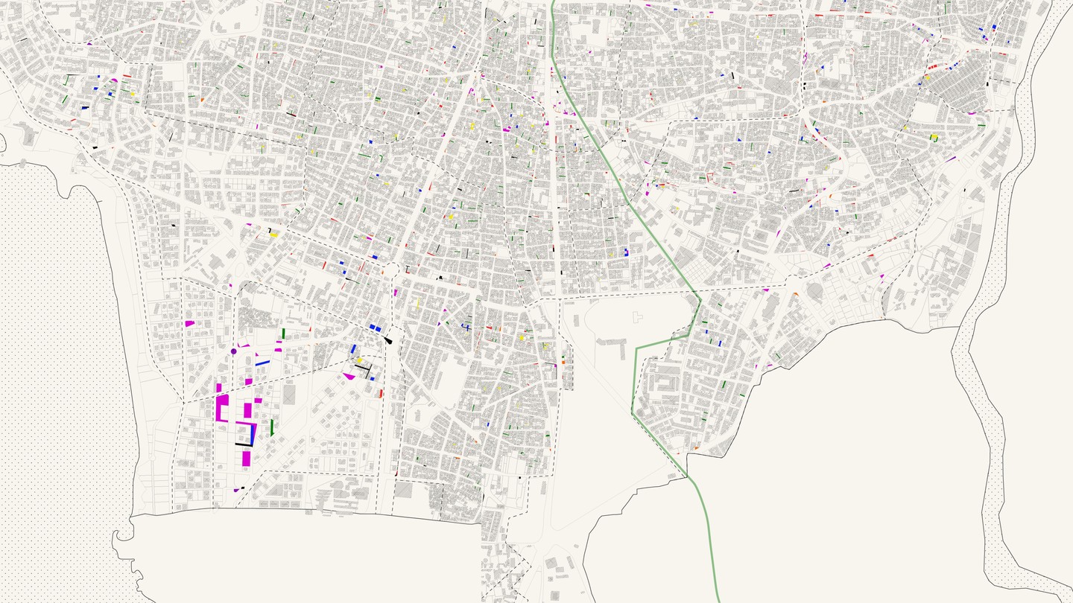Click the green vertical bar right of magenta outline
This screenshot has width=1073, height=603.
coord(272,427)
